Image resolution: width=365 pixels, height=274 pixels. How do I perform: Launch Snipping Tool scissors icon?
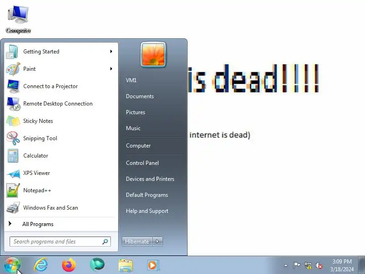(13, 138)
